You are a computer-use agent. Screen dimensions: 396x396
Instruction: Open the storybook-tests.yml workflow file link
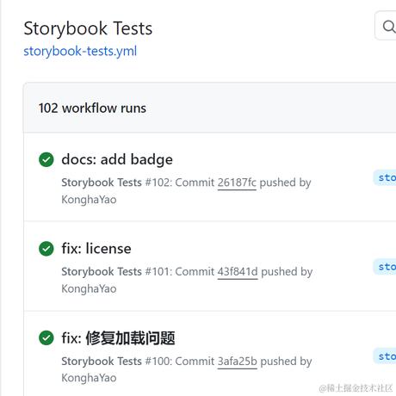pos(80,52)
